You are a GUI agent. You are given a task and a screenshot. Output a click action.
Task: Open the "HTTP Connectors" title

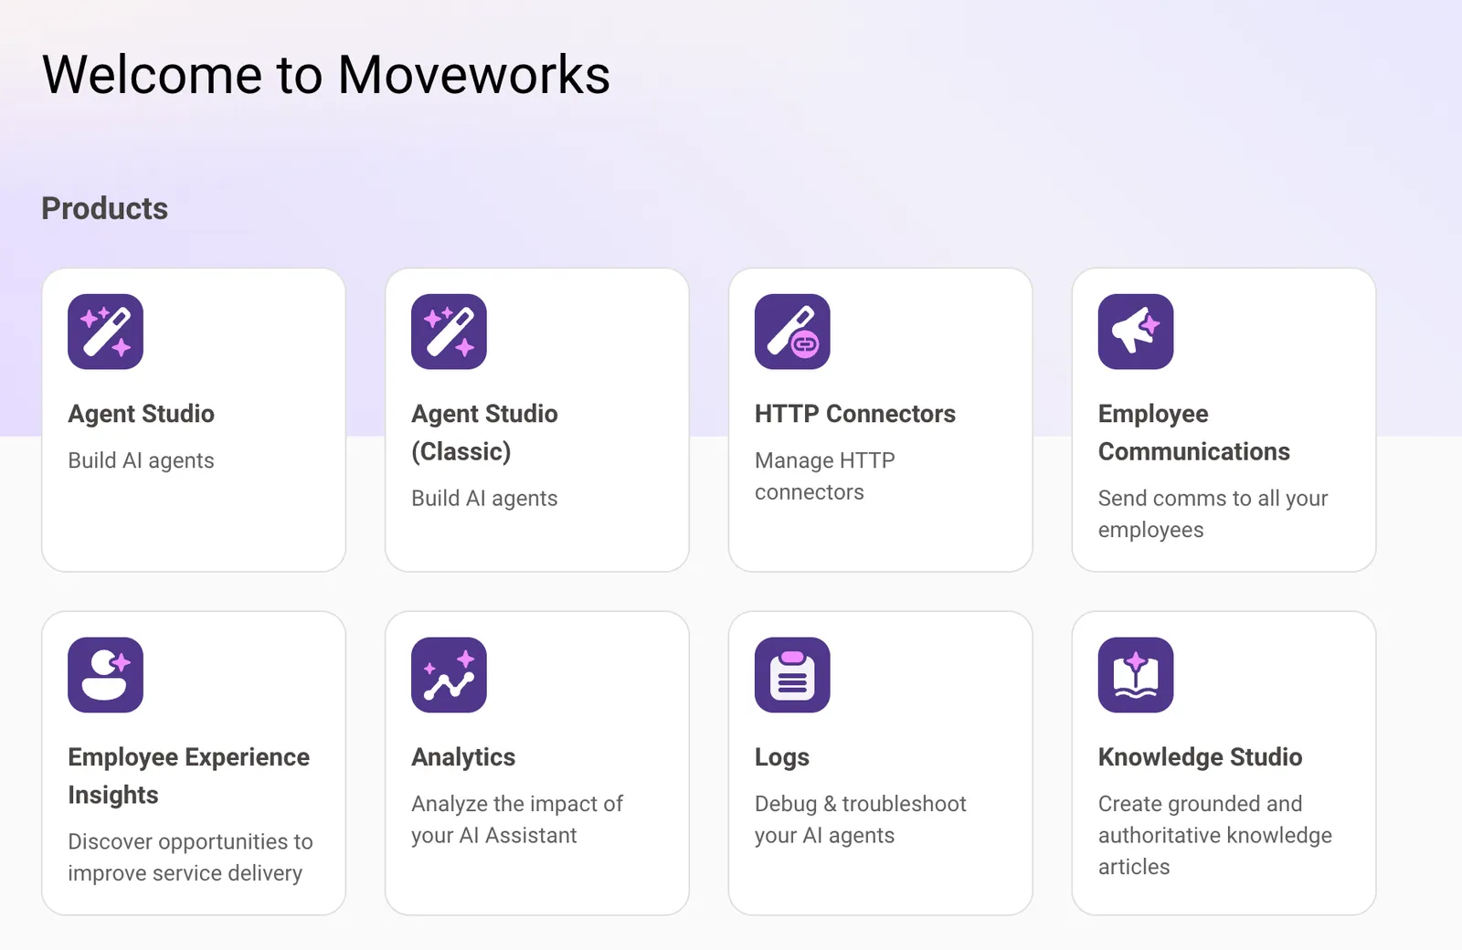(x=855, y=414)
